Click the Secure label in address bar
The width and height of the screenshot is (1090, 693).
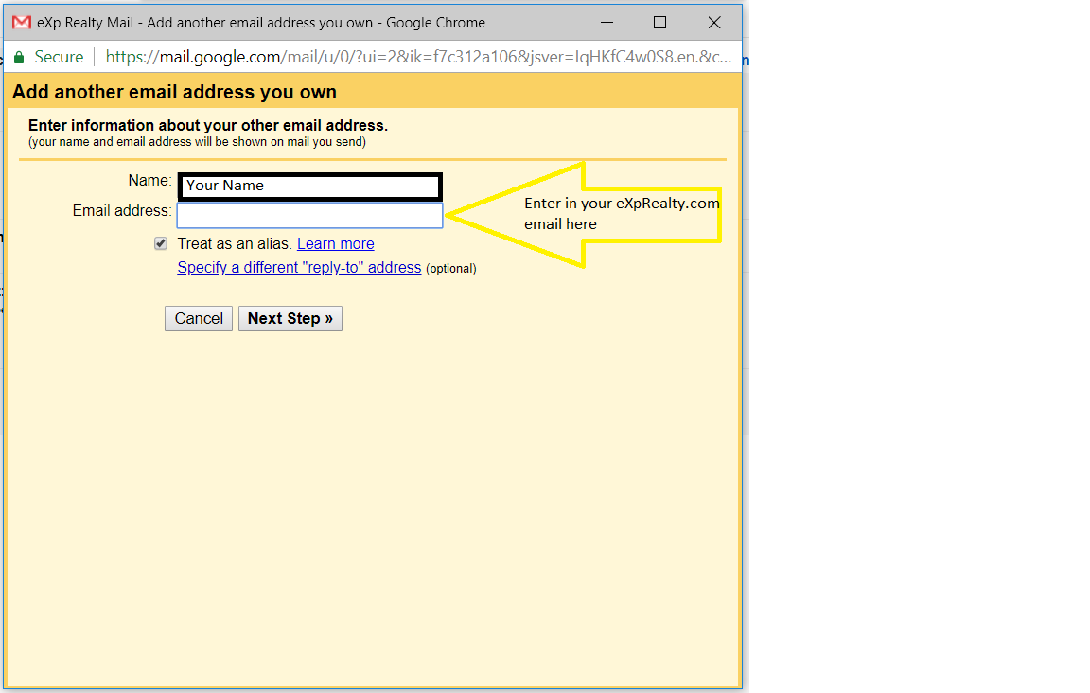[59, 57]
